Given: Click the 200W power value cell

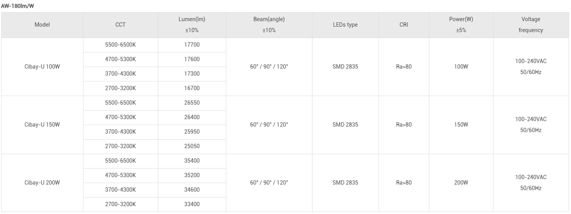Looking at the screenshot, I should (461, 183).
